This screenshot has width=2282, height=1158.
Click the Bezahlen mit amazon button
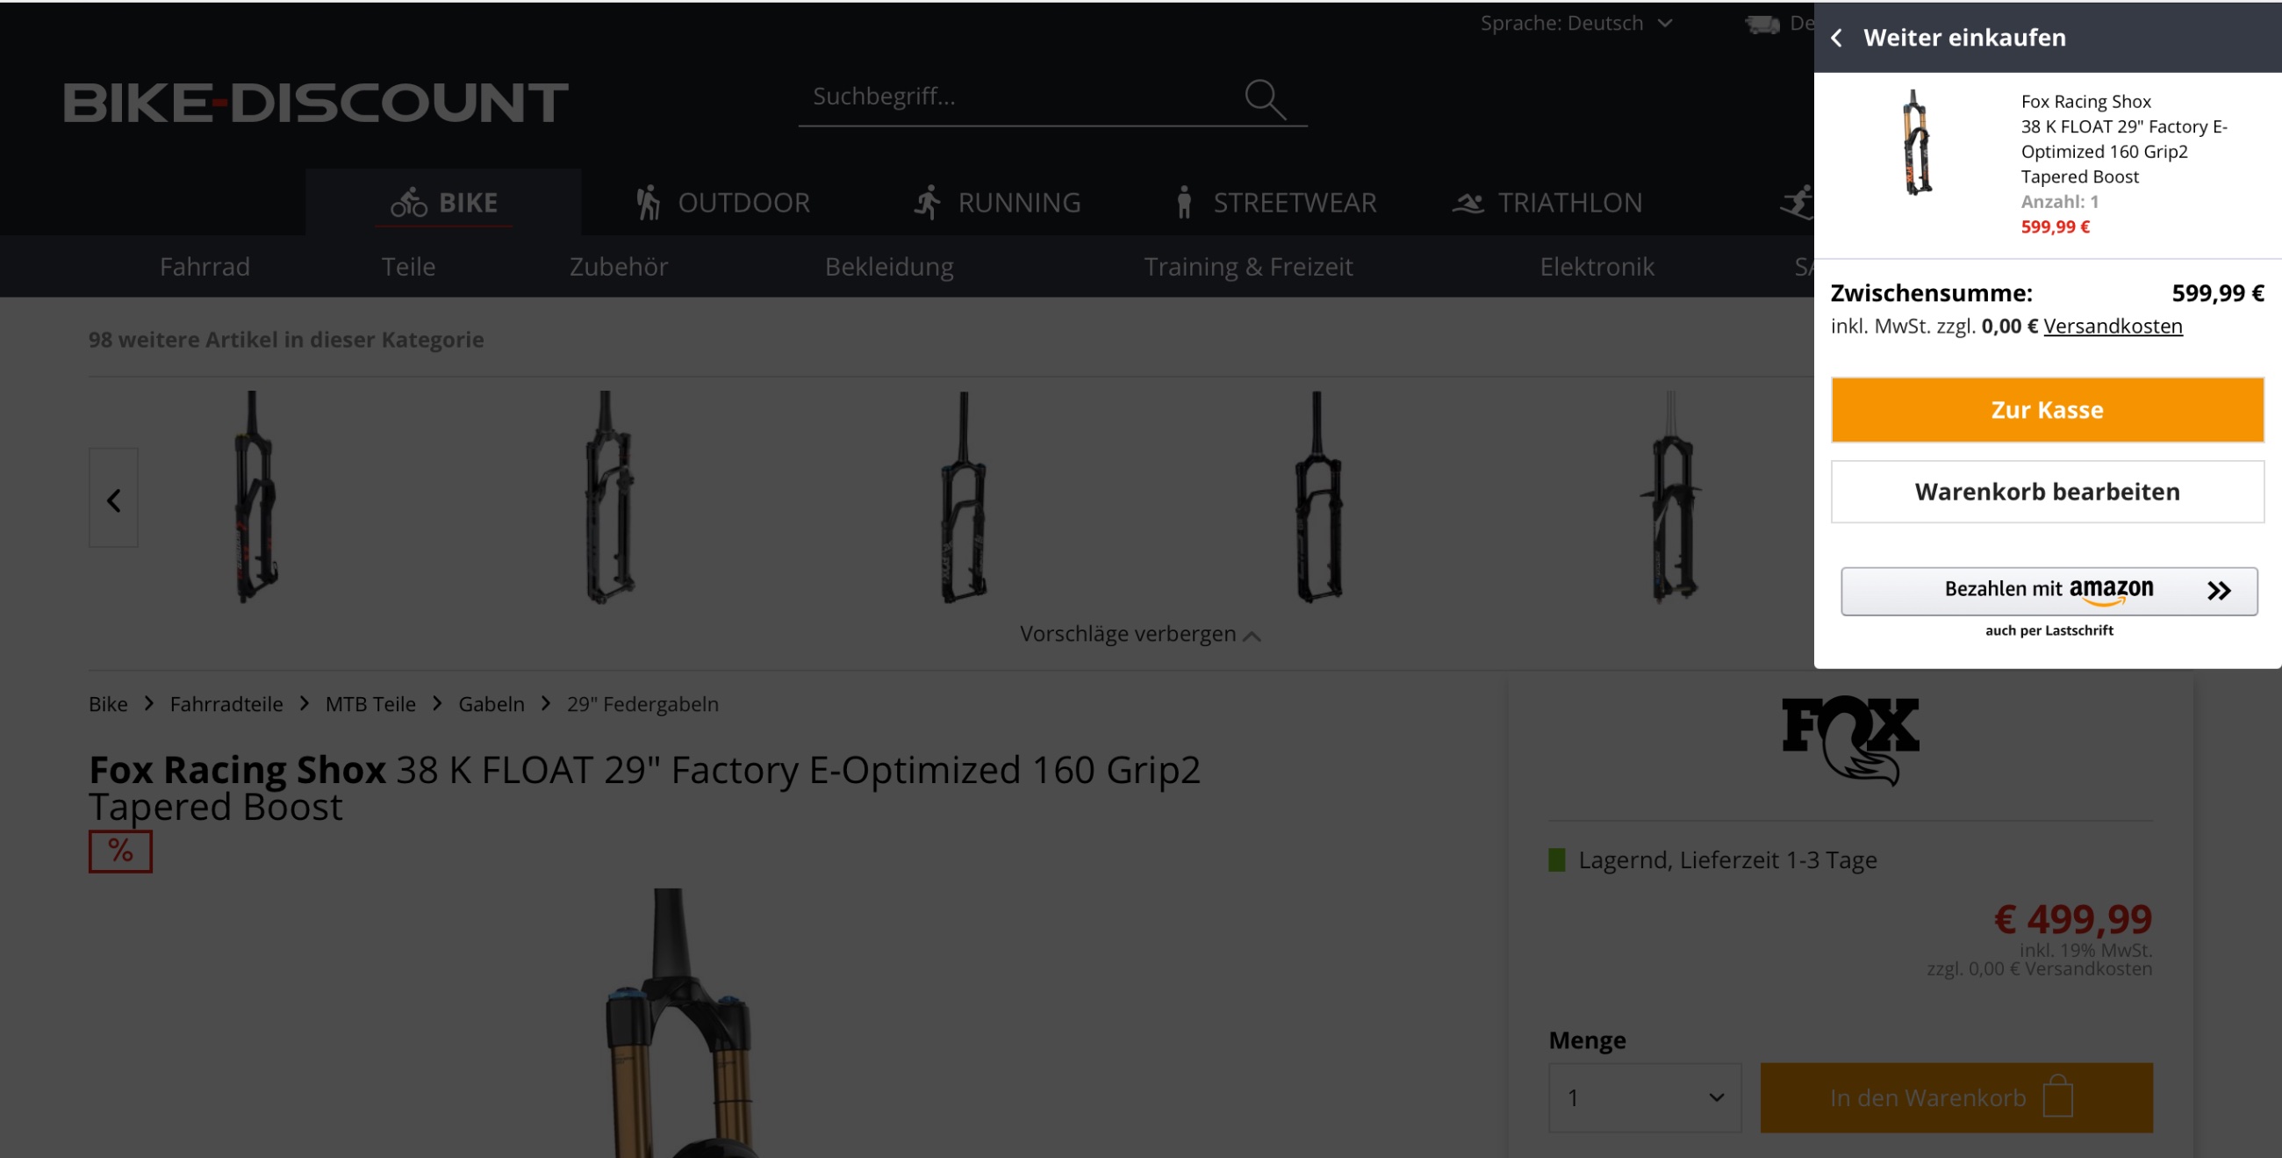[x=2049, y=591]
